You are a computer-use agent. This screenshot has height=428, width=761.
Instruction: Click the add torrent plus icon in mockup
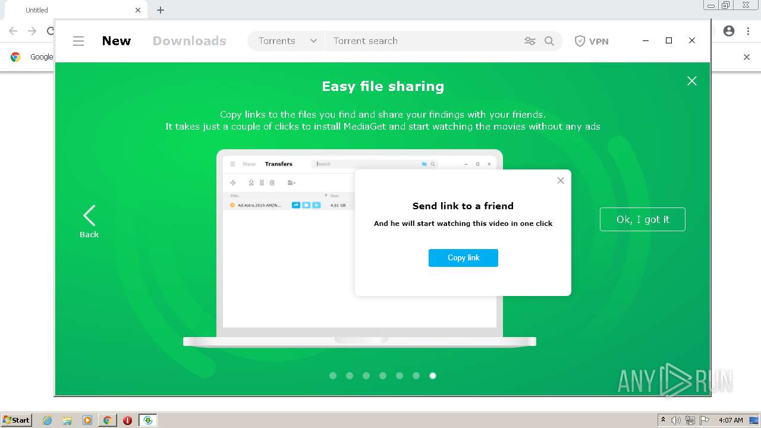(233, 182)
